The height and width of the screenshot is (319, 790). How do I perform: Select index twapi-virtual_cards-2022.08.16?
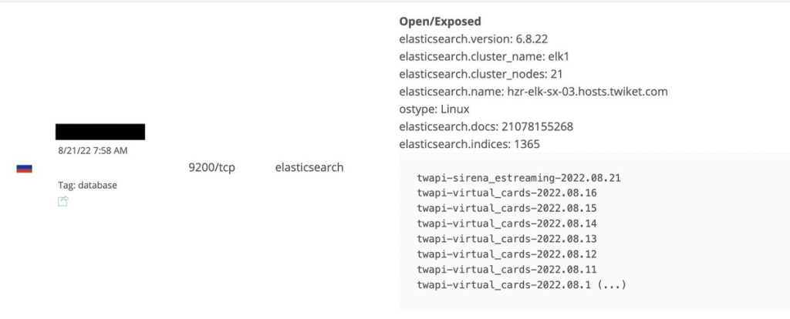coord(507,193)
